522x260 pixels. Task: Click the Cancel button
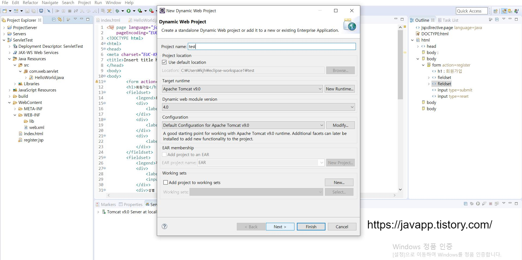[342, 227]
